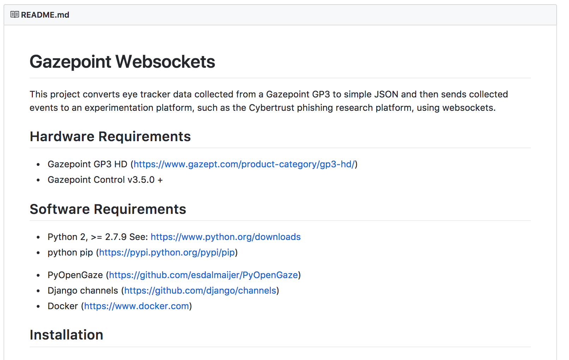Open the python.org downloads link
This screenshot has width=569, height=360.
(x=226, y=237)
